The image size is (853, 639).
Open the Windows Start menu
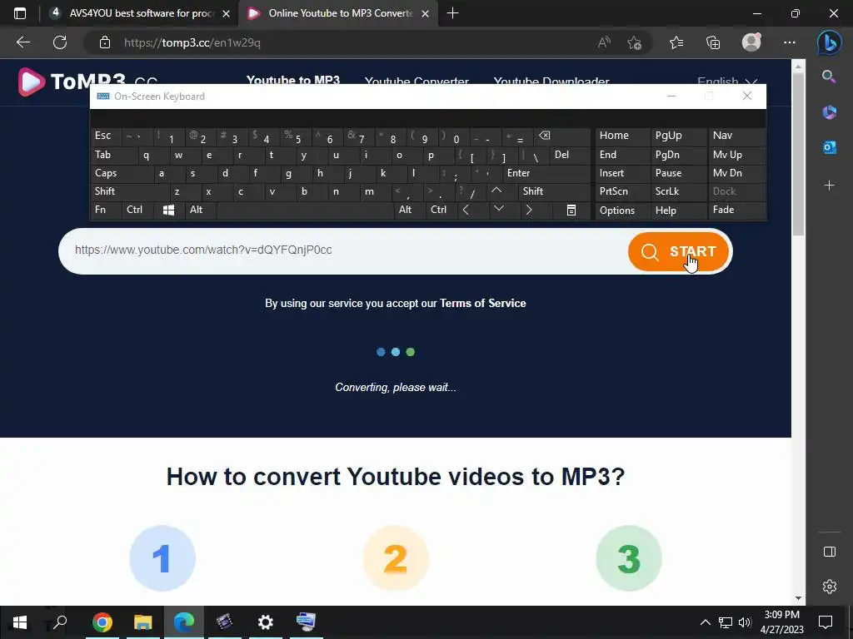[x=20, y=622]
